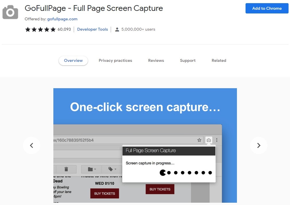Viewport: 290px width, 205px height.
Task: Click the bookmark star icon in the slide
Action: [x=199, y=140]
